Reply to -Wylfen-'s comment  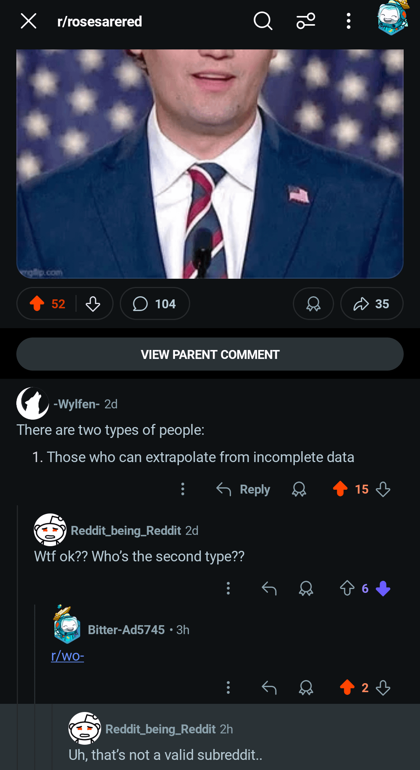click(x=243, y=489)
